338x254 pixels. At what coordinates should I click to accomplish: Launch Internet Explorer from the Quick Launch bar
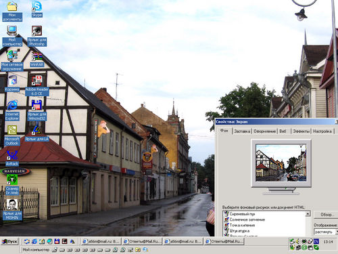coord(34,242)
